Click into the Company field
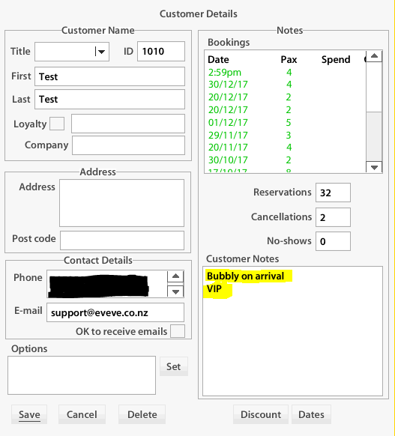 coord(128,145)
